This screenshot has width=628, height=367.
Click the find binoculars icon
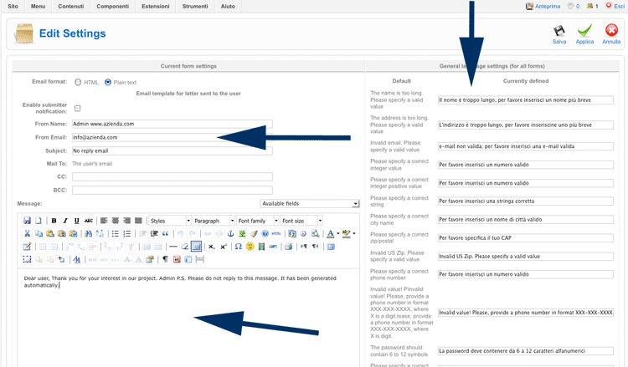point(89,233)
